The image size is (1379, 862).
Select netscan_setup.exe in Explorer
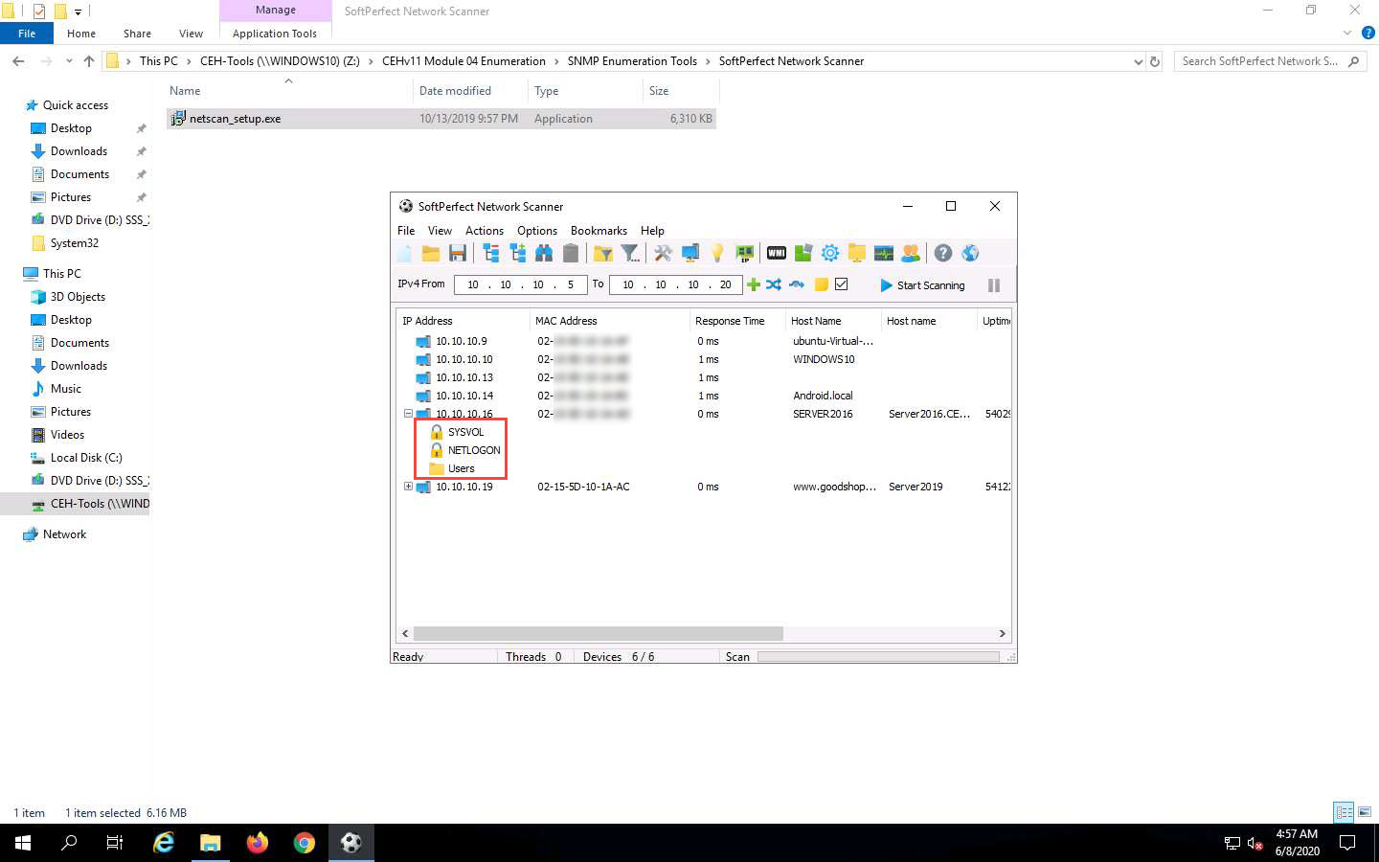click(441, 119)
